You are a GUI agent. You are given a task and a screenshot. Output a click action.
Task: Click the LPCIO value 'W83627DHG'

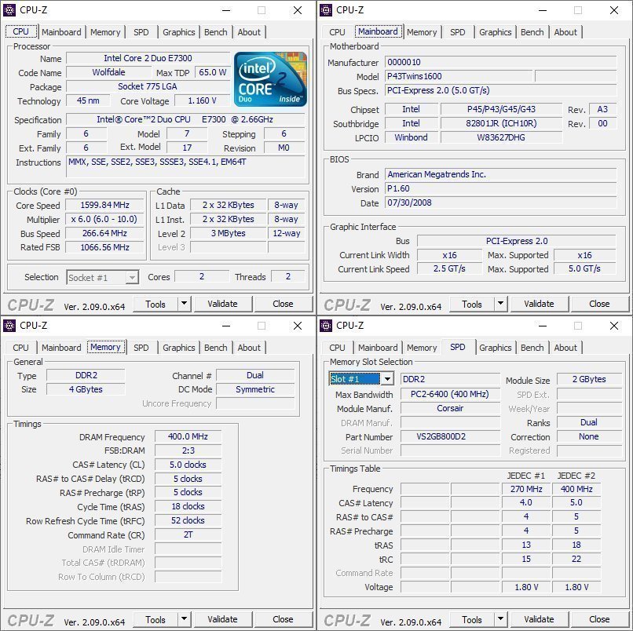(501, 137)
